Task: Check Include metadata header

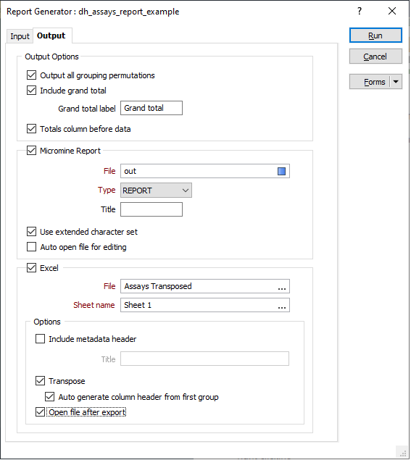Action: [x=40, y=339]
